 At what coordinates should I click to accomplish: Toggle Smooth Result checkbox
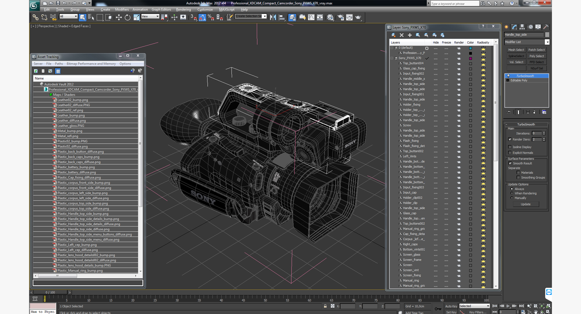[x=510, y=163]
